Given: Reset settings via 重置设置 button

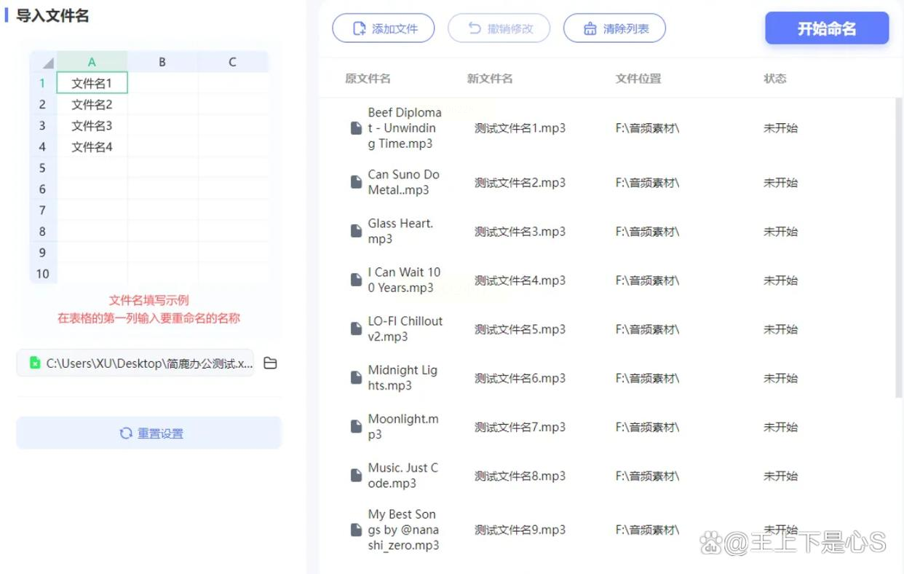Looking at the screenshot, I should (x=149, y=433).
